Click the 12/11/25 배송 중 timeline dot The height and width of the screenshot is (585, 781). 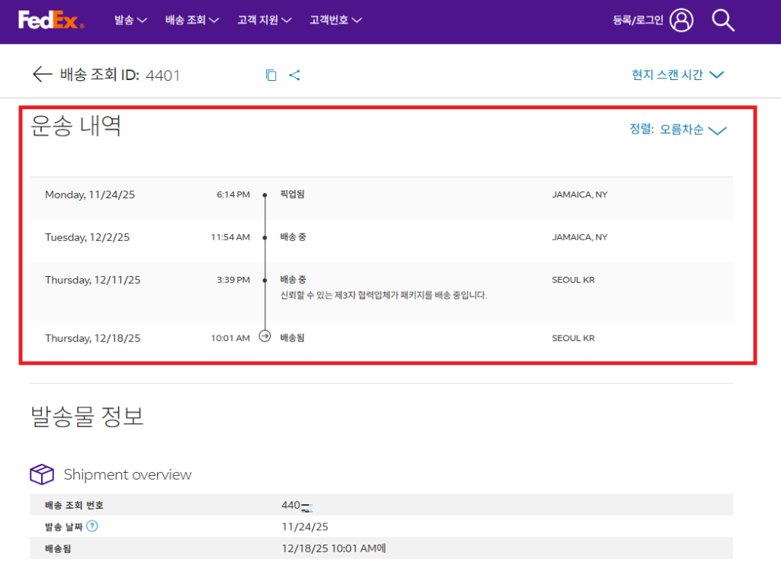click(265, 280)
